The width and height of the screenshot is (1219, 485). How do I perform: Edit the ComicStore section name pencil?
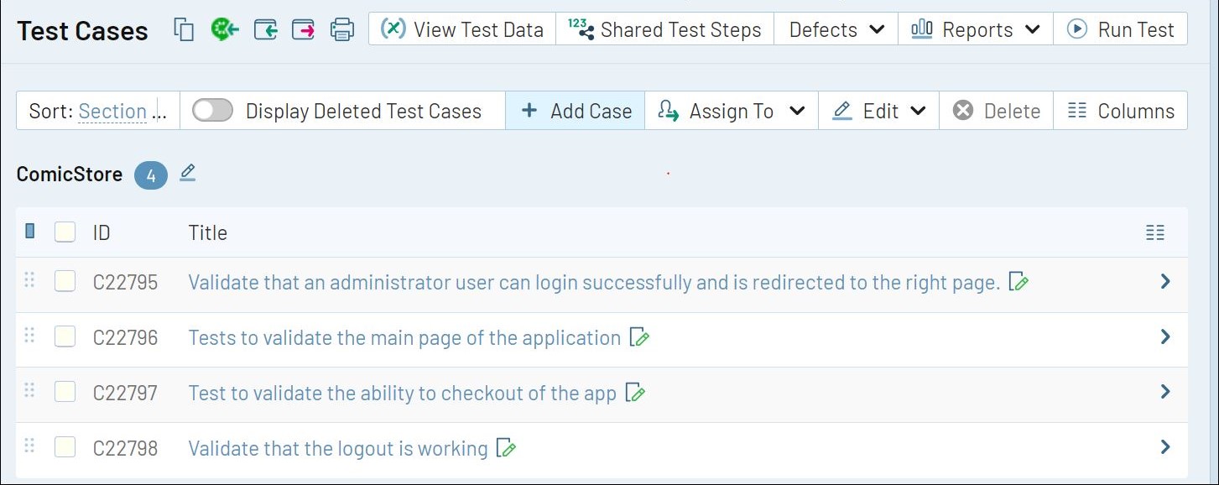[x=188, y=173]
